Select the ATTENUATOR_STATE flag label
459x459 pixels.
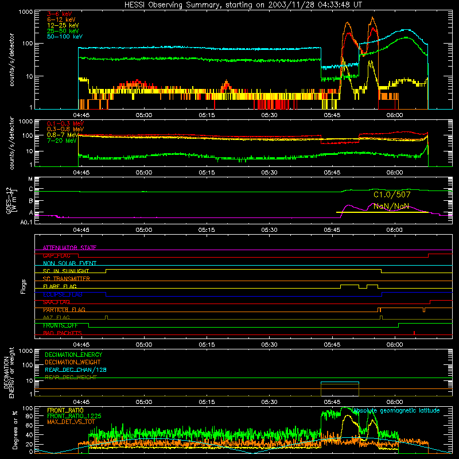pos(69,248)
